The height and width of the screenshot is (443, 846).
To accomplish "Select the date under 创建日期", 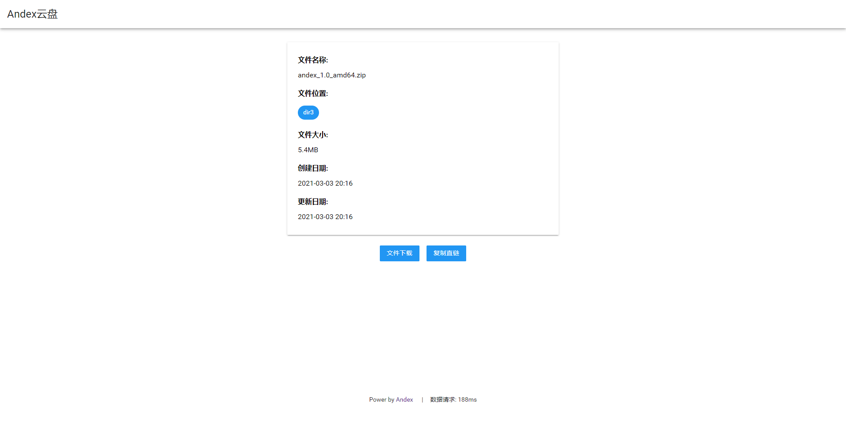I will (x=325, y=183).
